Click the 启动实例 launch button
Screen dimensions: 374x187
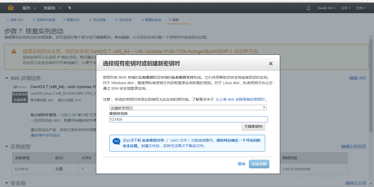pos(259,164)
